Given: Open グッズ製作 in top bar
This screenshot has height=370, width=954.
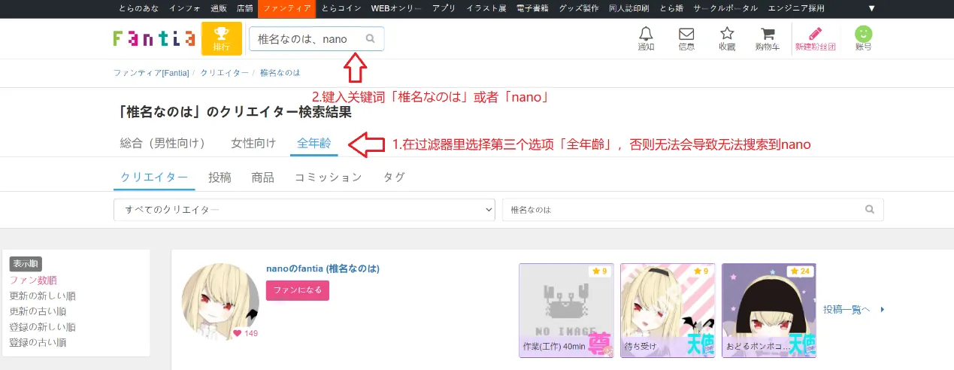Looking at the screenshot, I should 580,8.
